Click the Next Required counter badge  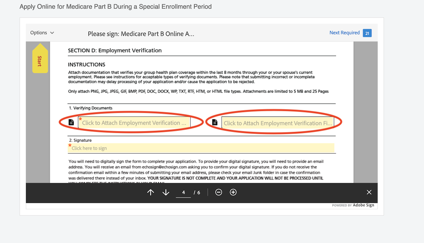[x=367, y=33]
